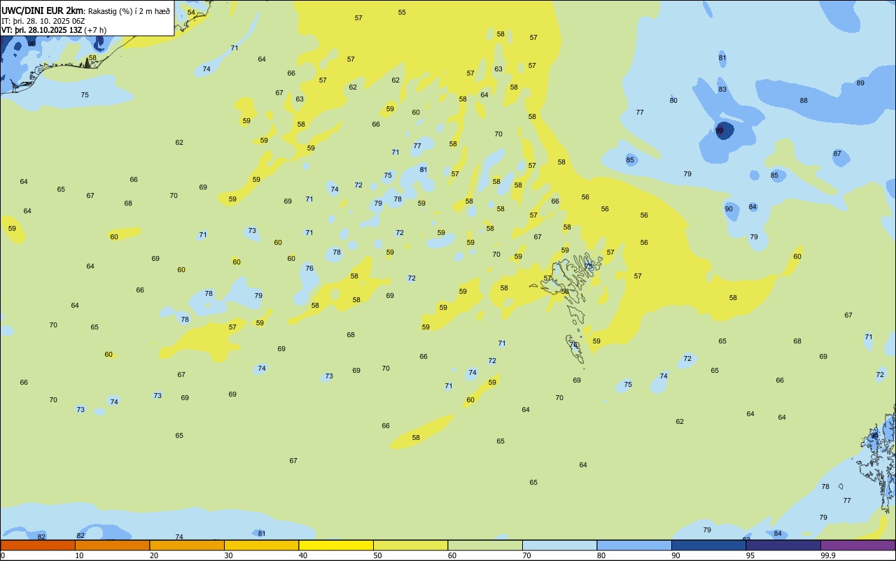The width and height of the screenshot is (896, 561).
Task: Click the humidity value '99' on the map
Action: click(x=719, y=131)
